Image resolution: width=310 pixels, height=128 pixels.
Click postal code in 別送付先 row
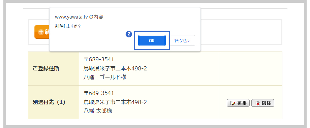99,93
